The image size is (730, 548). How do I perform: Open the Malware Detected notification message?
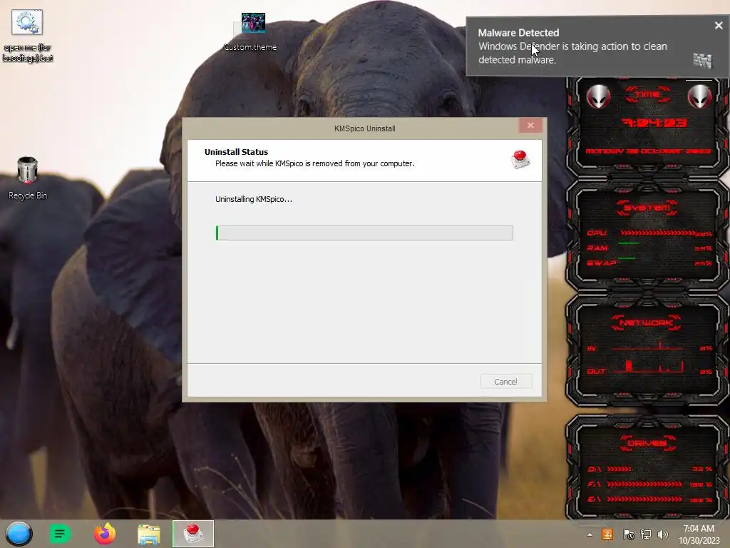coord(572,46)
